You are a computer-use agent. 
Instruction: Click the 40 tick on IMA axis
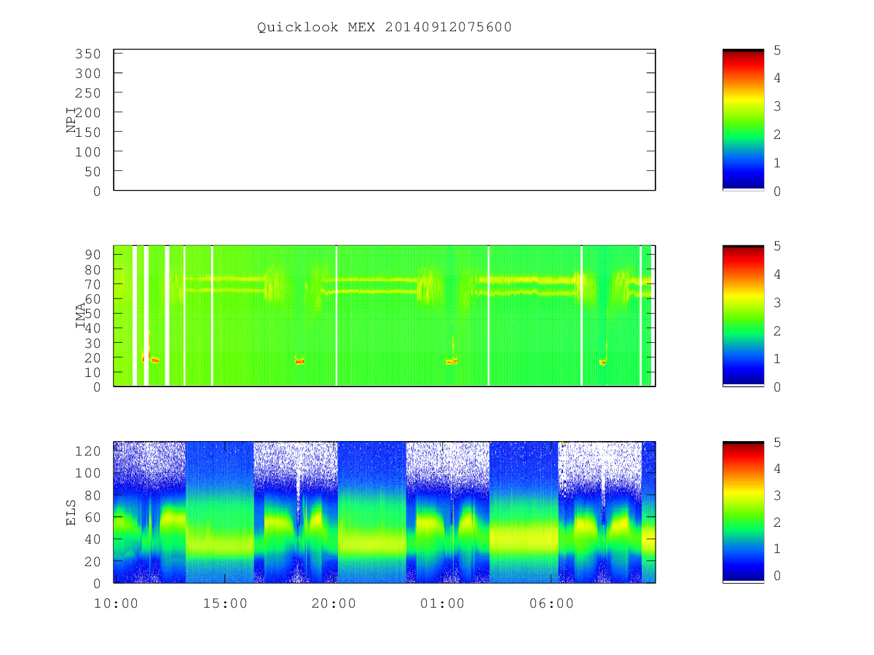(x=92, y=328)
